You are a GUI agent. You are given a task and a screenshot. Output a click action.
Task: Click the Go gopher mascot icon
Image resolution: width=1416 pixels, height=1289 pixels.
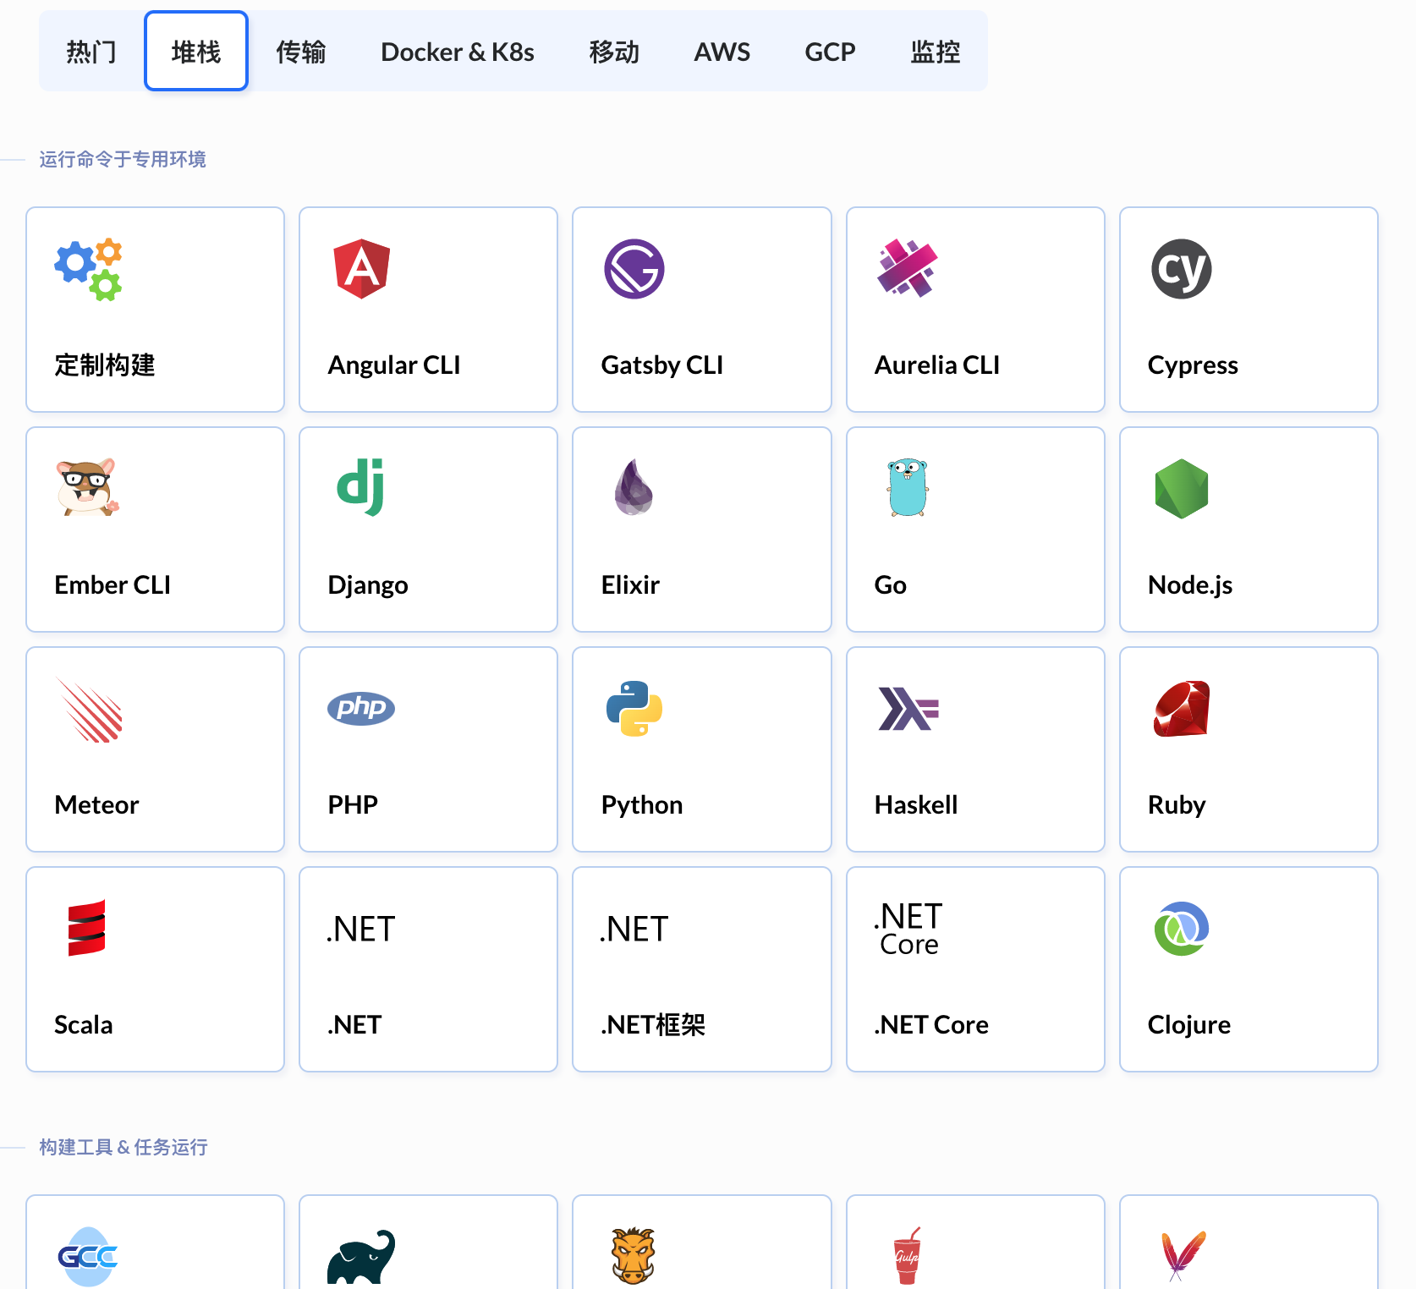tap(908, 487)
